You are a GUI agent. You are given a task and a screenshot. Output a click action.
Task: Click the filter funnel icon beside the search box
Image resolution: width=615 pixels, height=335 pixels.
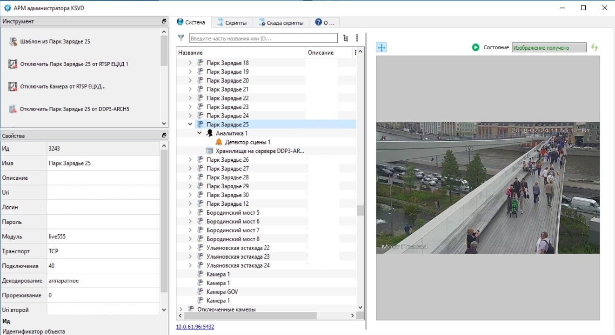pyautogui.click(x=180, y=38)
